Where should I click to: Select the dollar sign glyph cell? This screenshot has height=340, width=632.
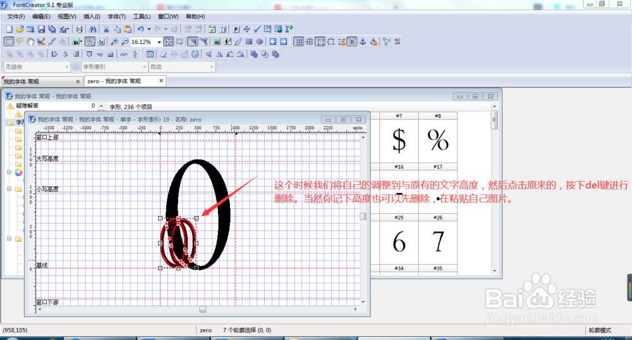pos(399,141)
